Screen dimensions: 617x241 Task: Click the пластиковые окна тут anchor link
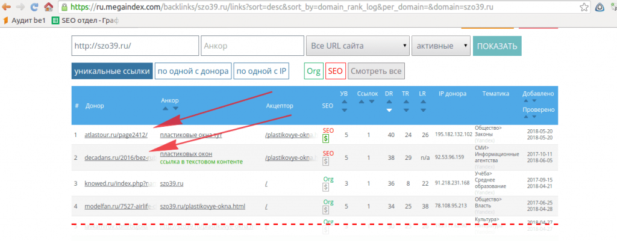coord(190,135)
